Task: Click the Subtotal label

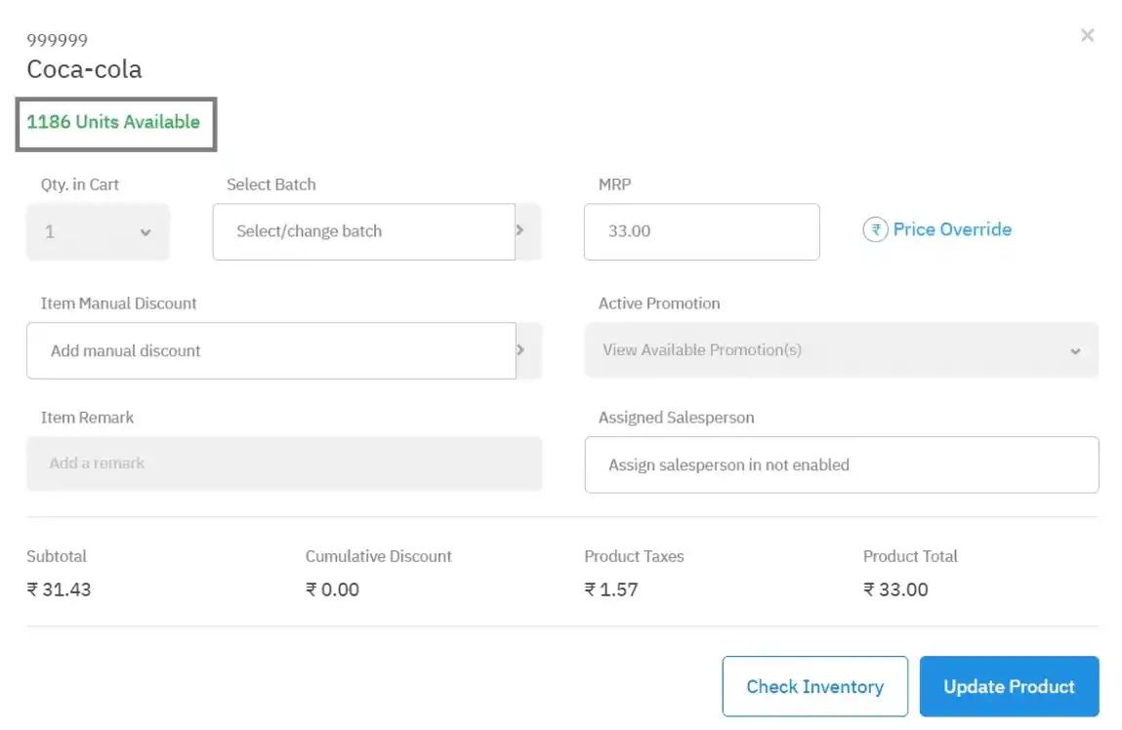Action: click(57, 556)
